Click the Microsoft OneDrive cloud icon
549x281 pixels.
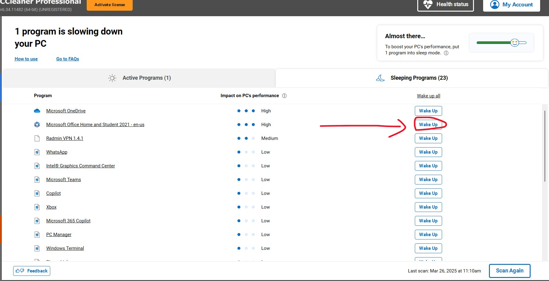[37, 111]
